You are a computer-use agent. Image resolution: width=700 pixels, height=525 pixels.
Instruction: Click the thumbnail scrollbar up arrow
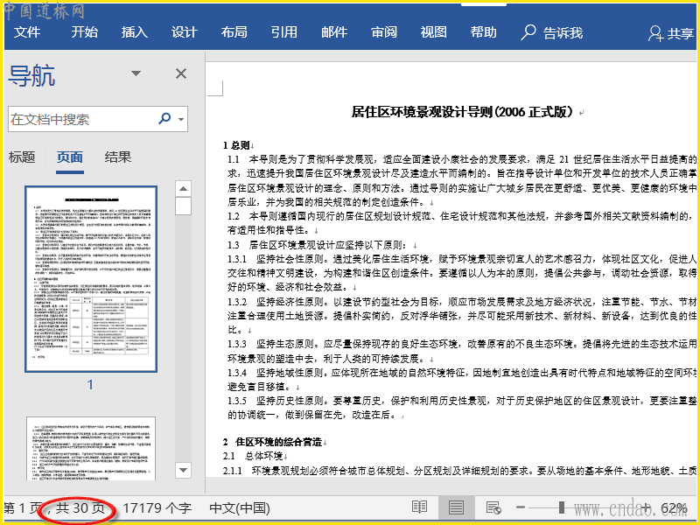(x=183, y=188)
